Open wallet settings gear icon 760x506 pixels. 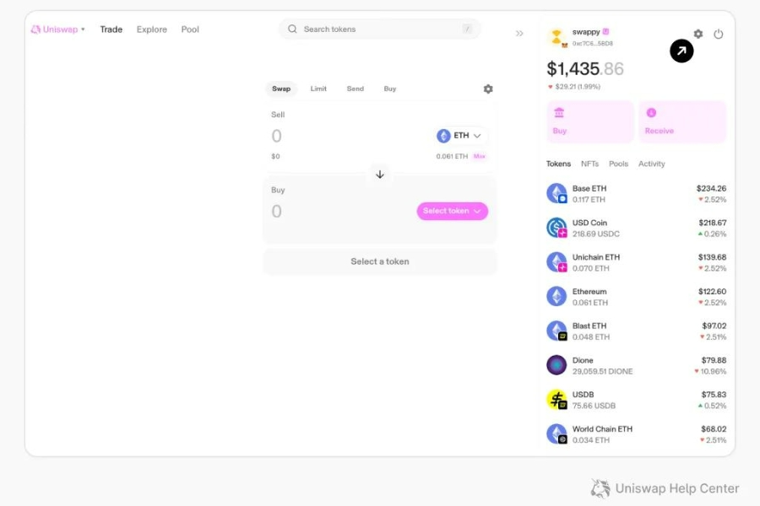tap(698, 34)
